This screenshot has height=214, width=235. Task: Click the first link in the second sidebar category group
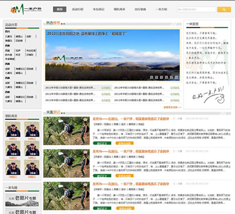pyautogui.click(x=7, y=51)
